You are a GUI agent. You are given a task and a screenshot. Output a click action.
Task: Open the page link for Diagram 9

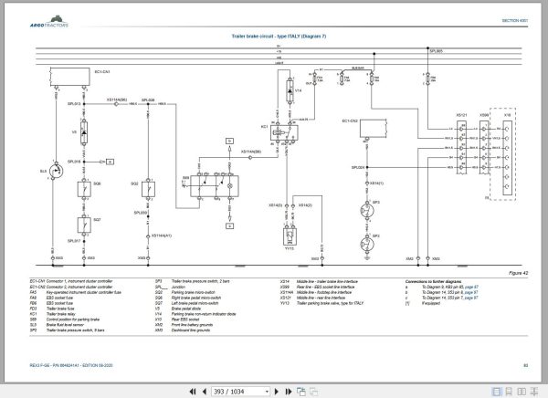tap(471, 287)
